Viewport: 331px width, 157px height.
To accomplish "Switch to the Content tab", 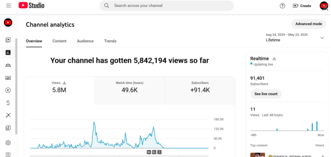I will pyautogui.click(x=59, y=41).
